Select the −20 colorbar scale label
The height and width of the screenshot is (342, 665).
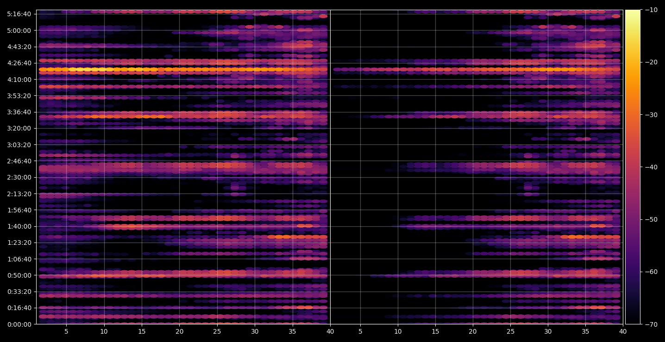pos(651,62)
